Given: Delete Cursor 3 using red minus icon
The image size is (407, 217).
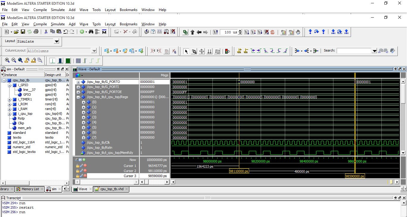Looking at the screenshot, I should pos(85,176).
